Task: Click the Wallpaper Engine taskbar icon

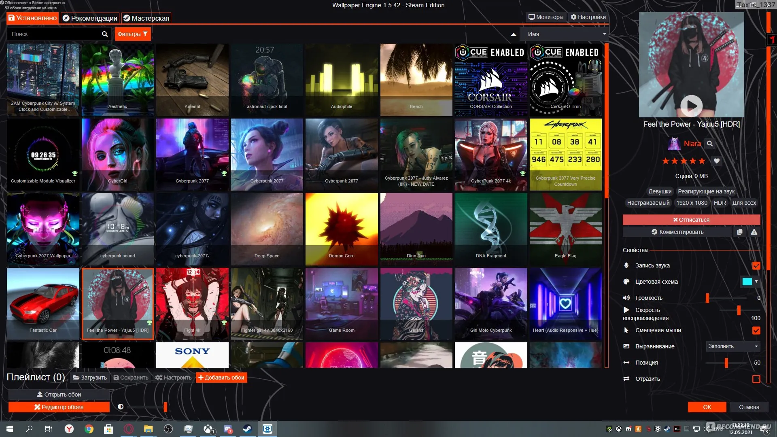Action: (267, 429)
